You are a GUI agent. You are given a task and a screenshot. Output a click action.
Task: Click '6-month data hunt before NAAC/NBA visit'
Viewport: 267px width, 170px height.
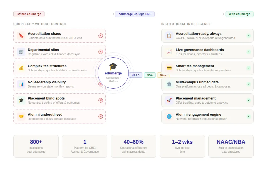coord(55,38)
